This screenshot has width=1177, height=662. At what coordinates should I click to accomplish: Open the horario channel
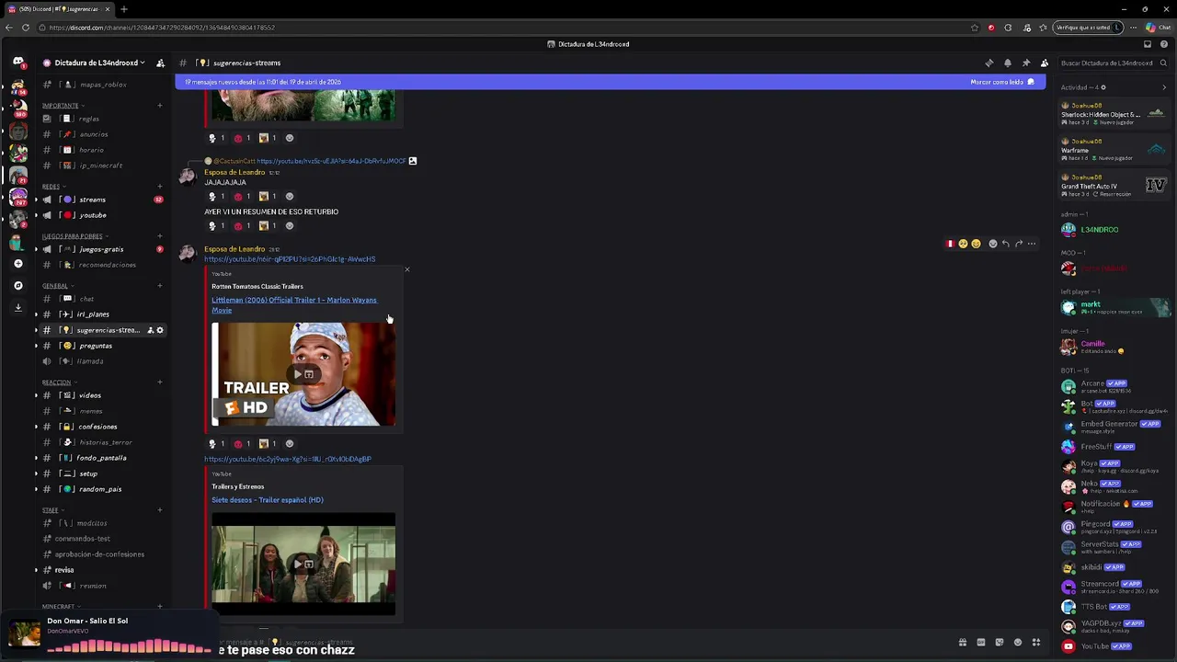pyautogui.click(x=101, y=150)
